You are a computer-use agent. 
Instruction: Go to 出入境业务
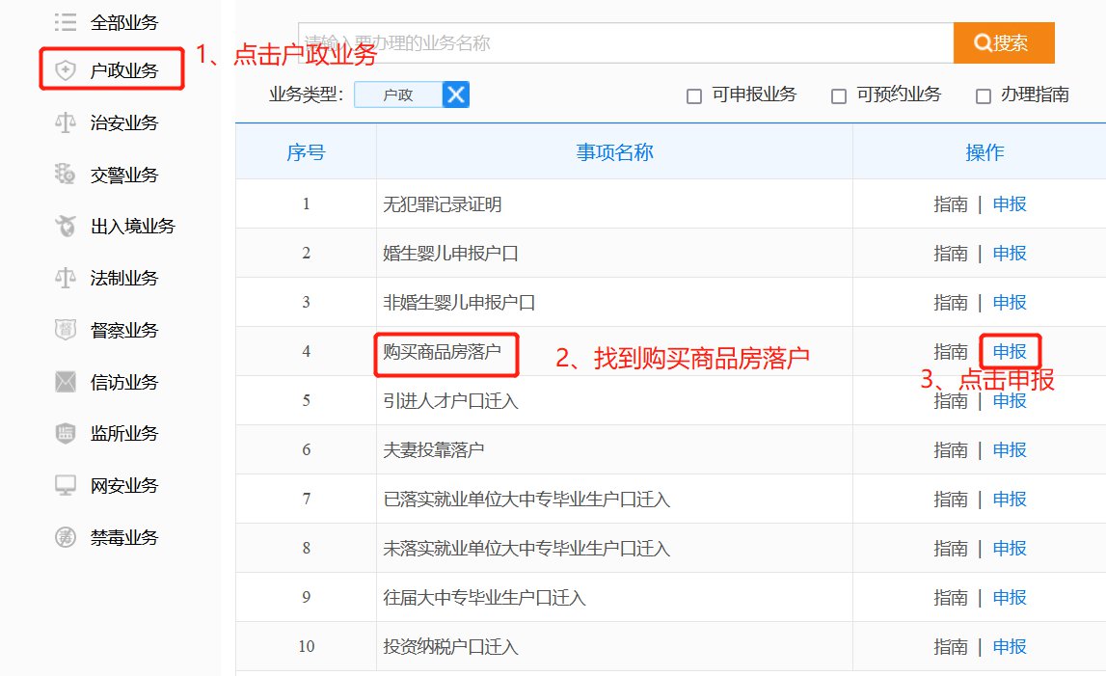click(x=133, y=226)
